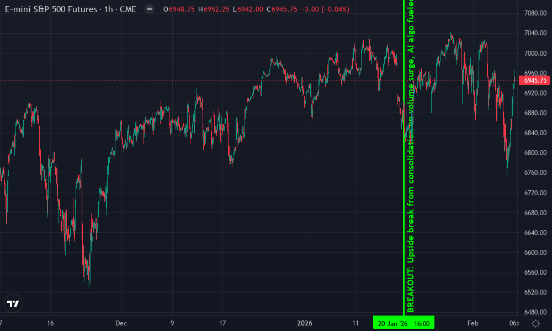The height and width of the screenshot is (331, 552).
Task: Click the 'Feb' label on the time axis
Action: (473, 323)
